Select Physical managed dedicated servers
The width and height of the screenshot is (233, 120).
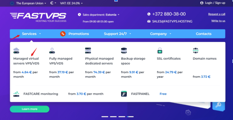99,61
